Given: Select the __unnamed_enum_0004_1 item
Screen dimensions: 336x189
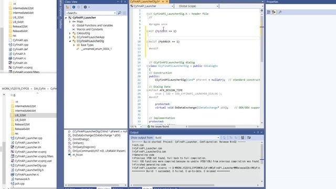Looking at the screenshot, I should point(96,49).
